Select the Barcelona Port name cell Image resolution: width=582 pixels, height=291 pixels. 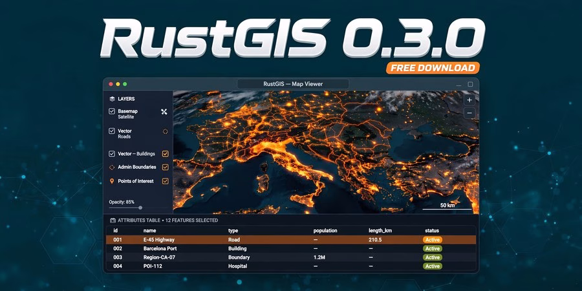click(160, 249)
